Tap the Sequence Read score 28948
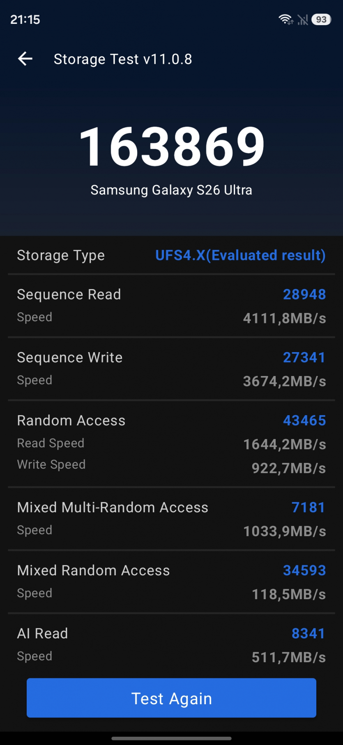Viewport: 343px width, 745px height. pyautogui.click(x=304, y=294)
